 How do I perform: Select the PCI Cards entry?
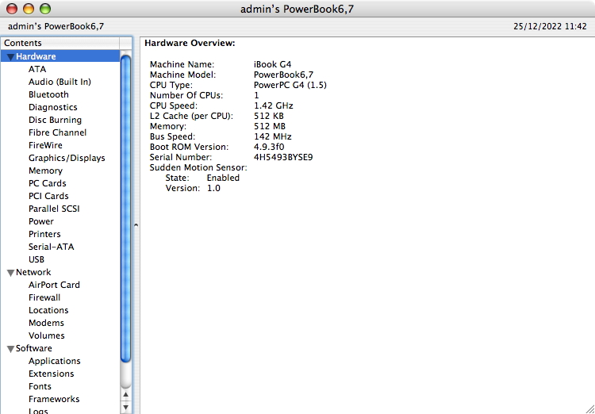tap(48, 196)
